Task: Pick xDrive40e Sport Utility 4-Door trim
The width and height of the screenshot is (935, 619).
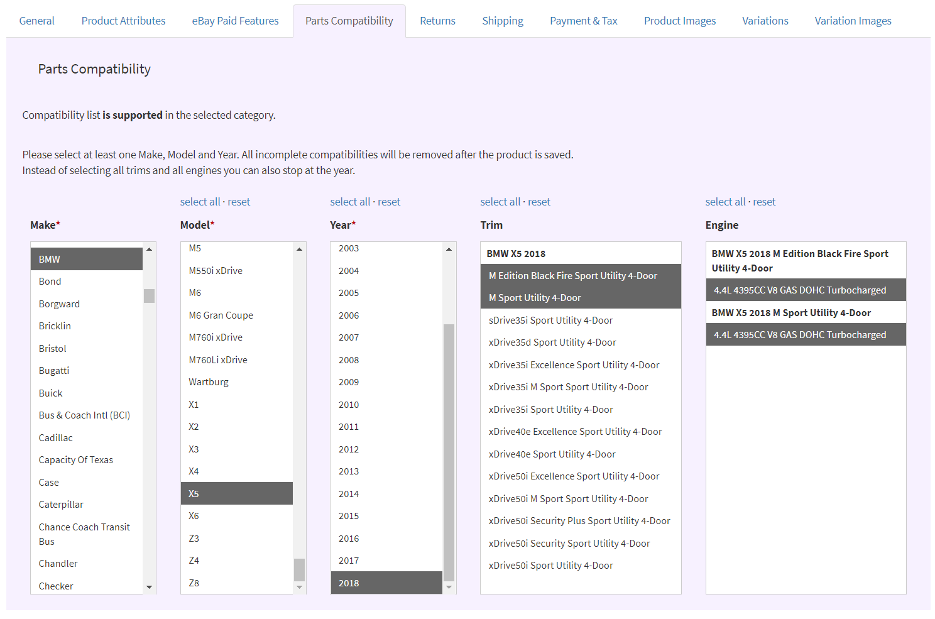Action: coord(581,454)
